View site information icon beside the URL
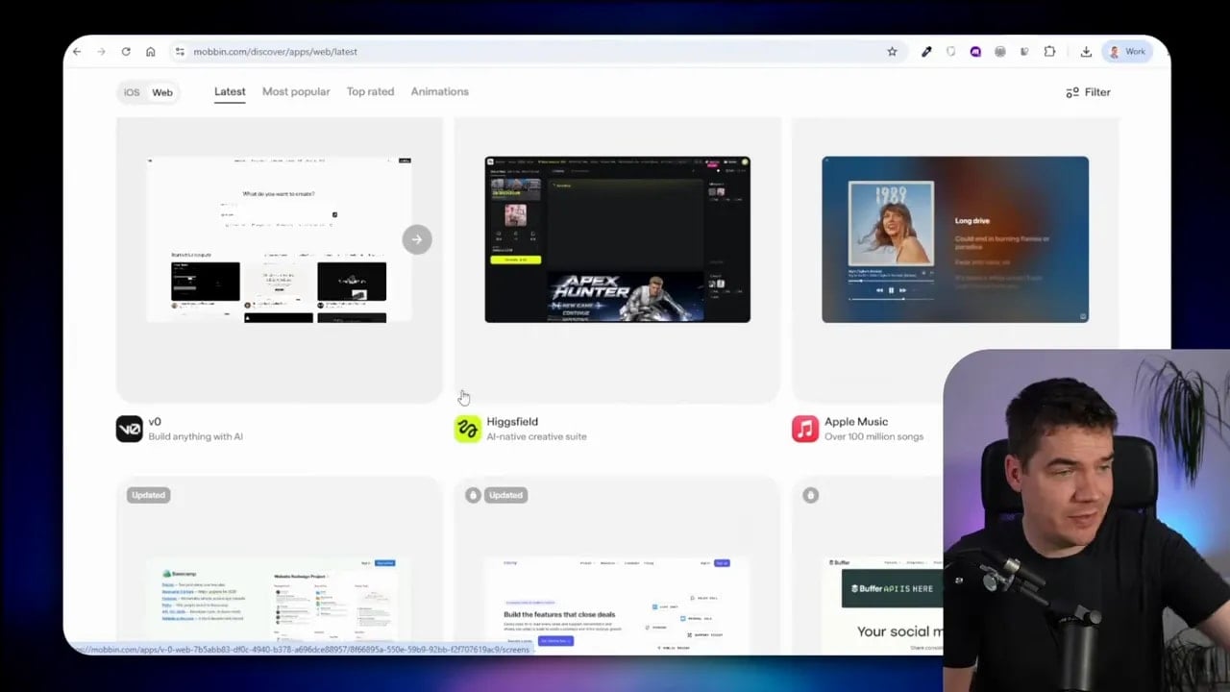Image resolution: width=1230 pixels, height=692 pixels. [180, 52]
